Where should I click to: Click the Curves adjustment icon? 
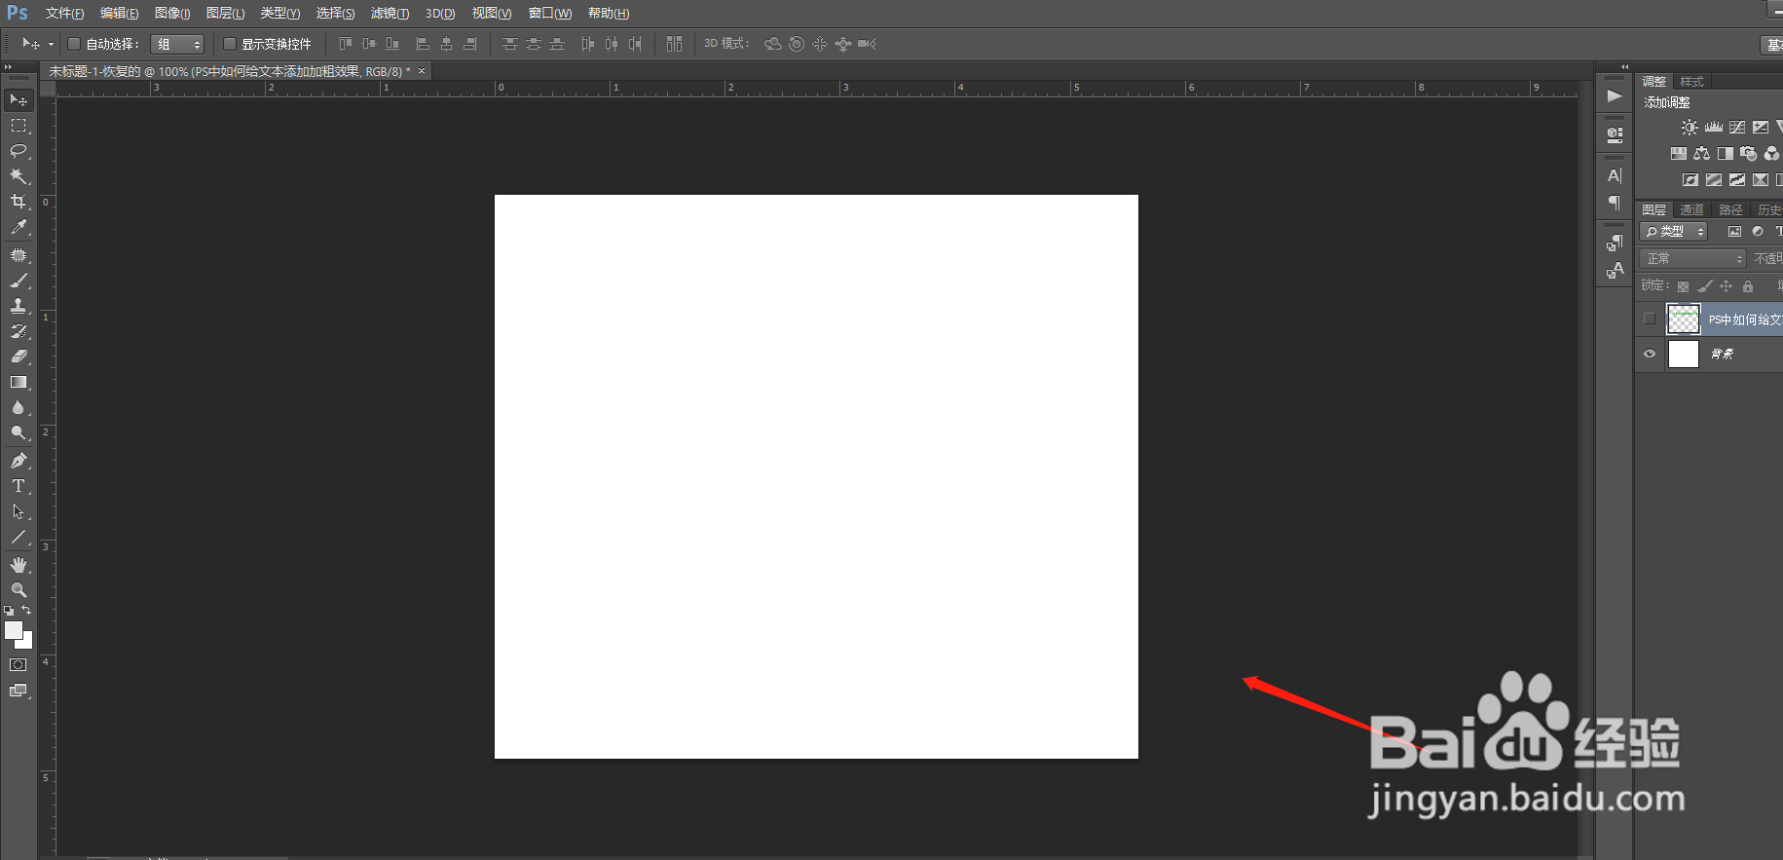(x=1737, y=128)
